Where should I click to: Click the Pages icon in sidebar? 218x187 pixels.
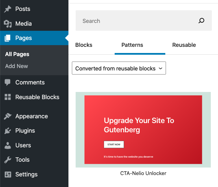tap(8, 38)
